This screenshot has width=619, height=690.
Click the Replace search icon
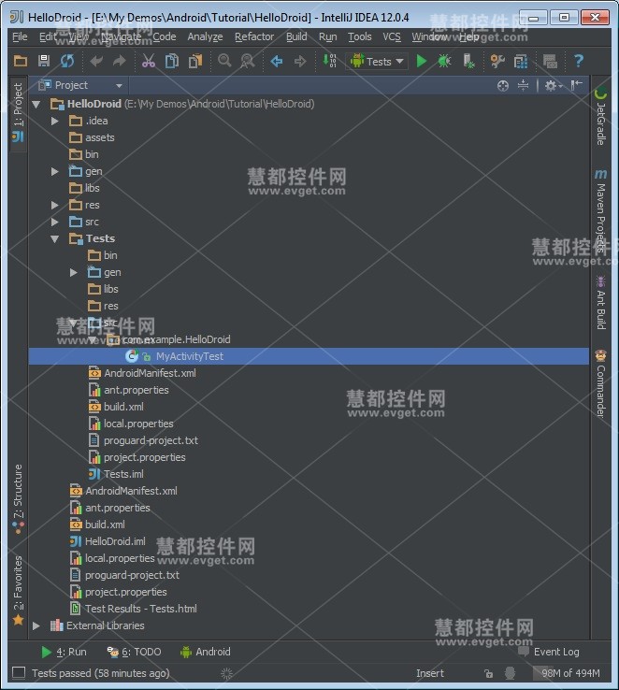click(x=248, y=61)
